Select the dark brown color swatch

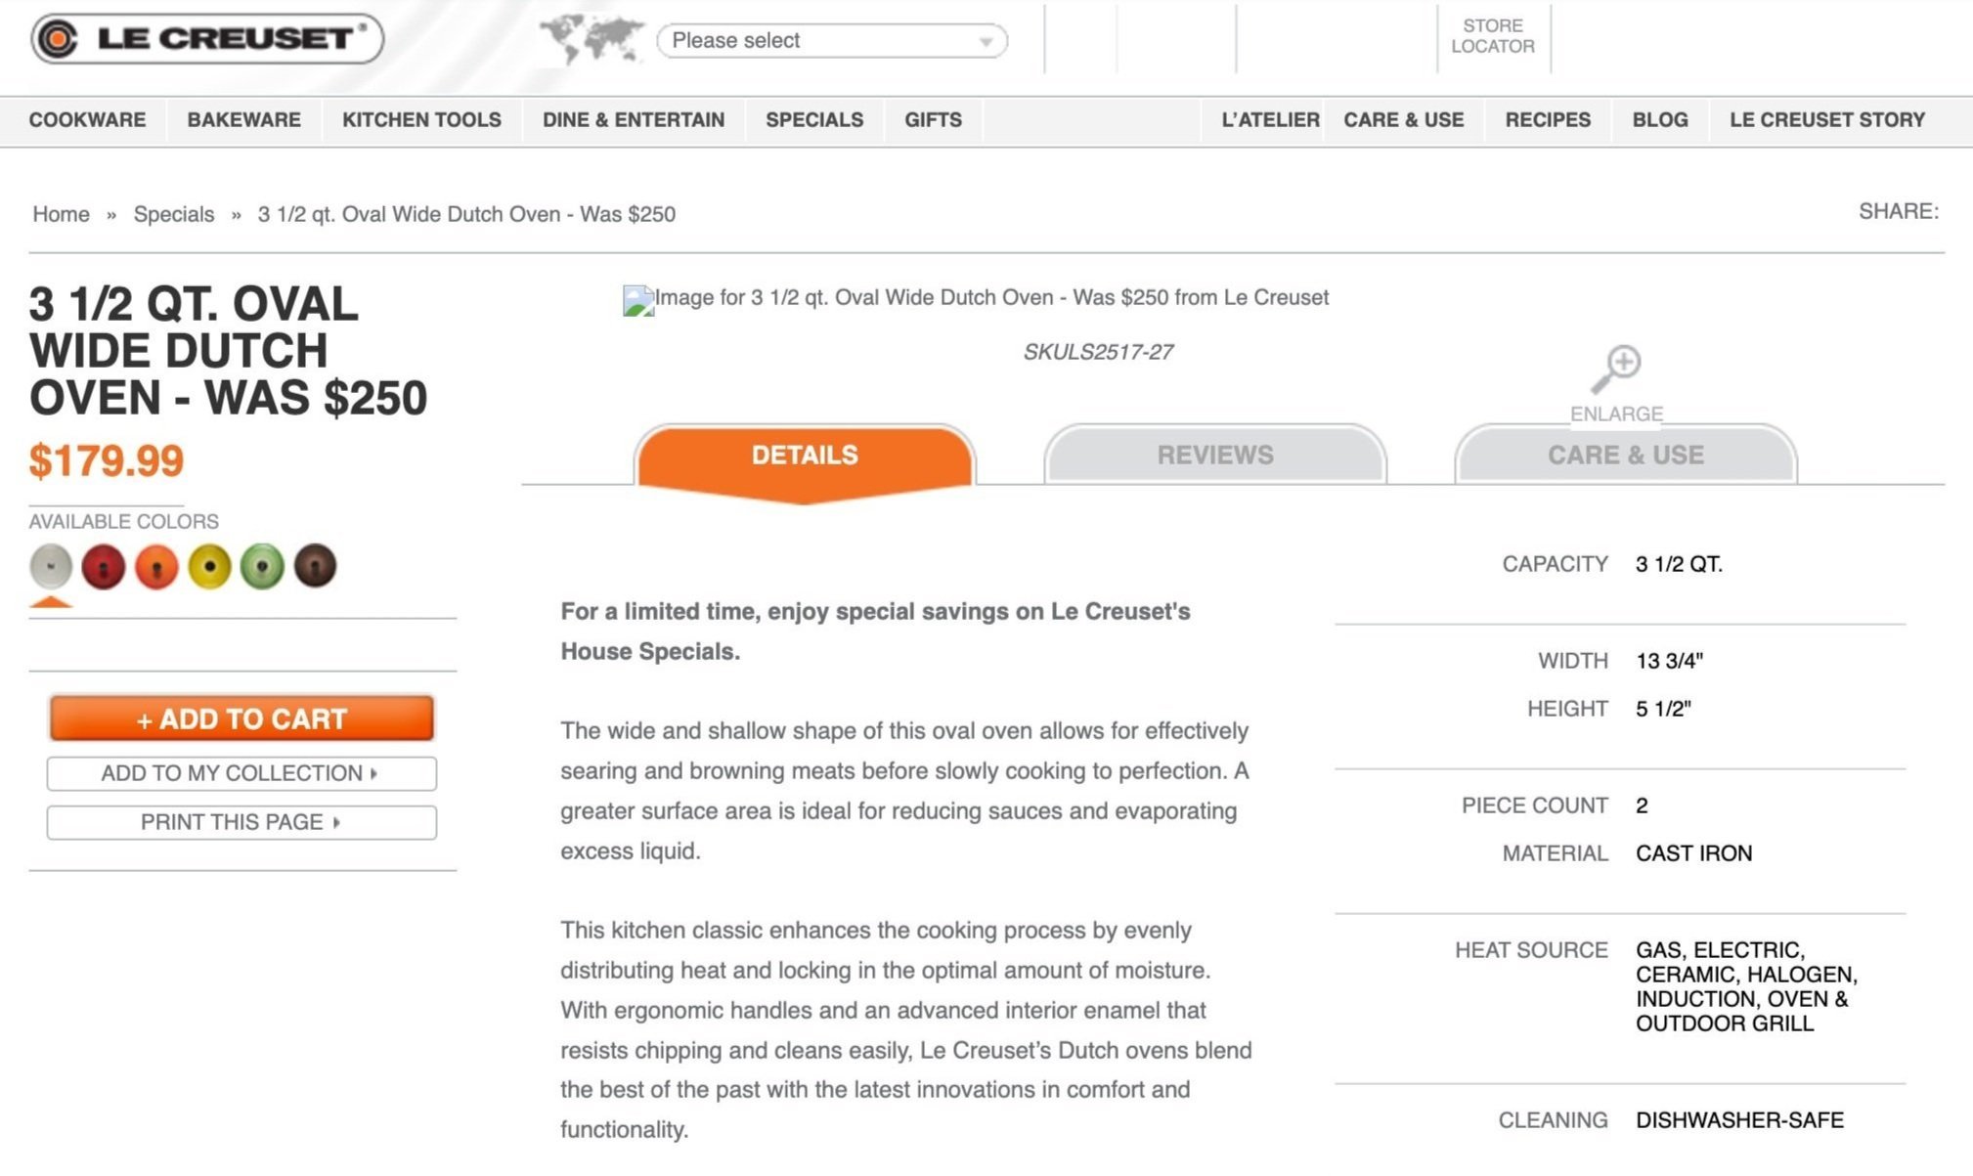pyautogui.click(x=315, y=566)
